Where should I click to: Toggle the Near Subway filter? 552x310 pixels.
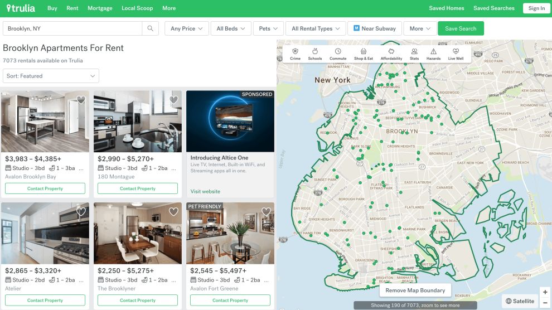click(x=375, y=28)
